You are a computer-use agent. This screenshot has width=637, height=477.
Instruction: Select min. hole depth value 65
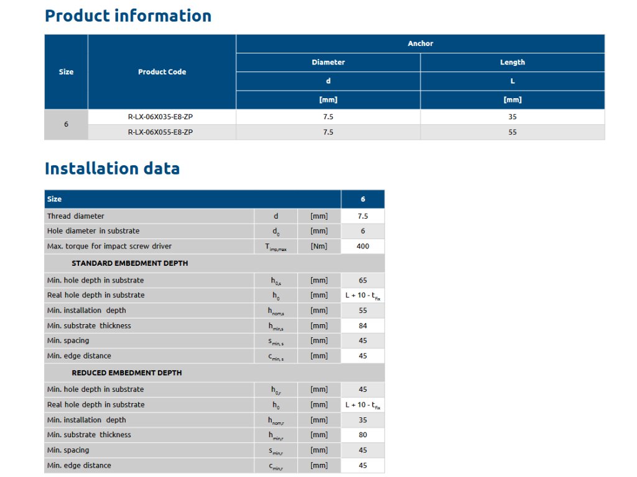tap(363, 281)
